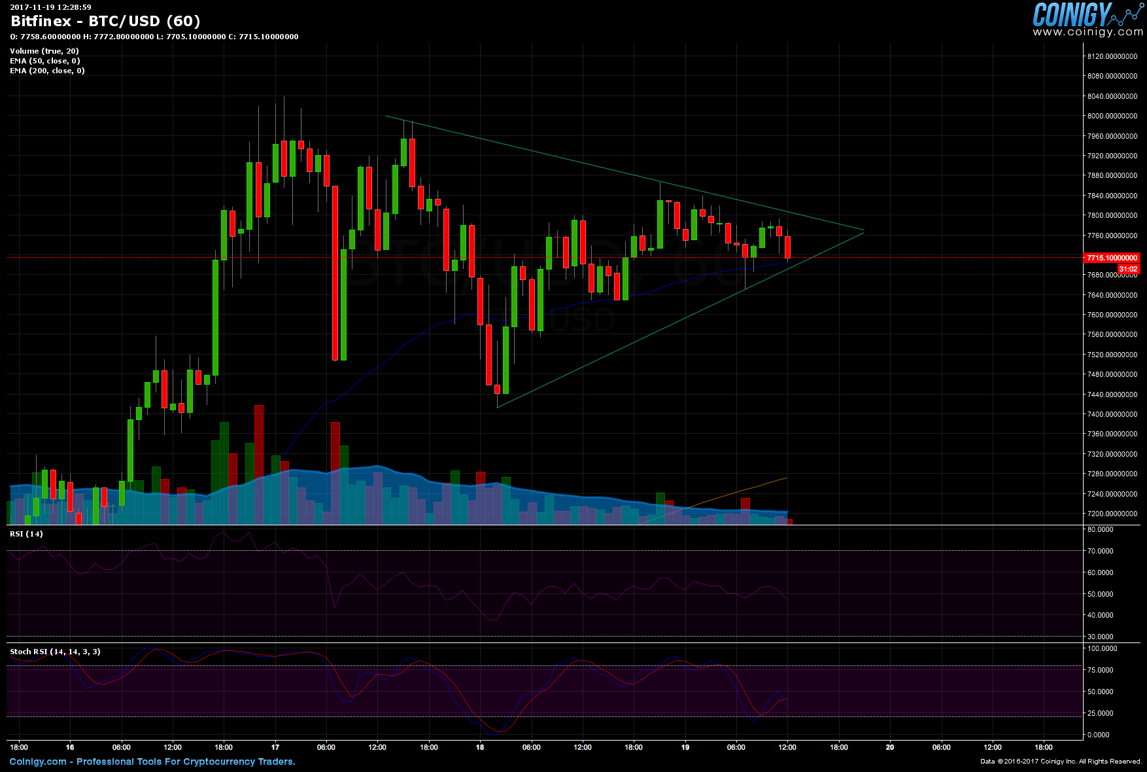Click the date label 19 on time axis

(x=685, y=747)
